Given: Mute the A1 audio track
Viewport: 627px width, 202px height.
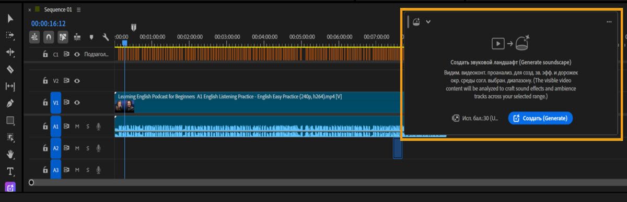Looking at the screenshot, I should pyautogui.click(x=77, y=127).
